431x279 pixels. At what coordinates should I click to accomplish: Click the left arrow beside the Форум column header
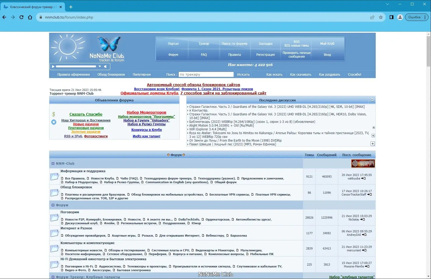[168, 155]
